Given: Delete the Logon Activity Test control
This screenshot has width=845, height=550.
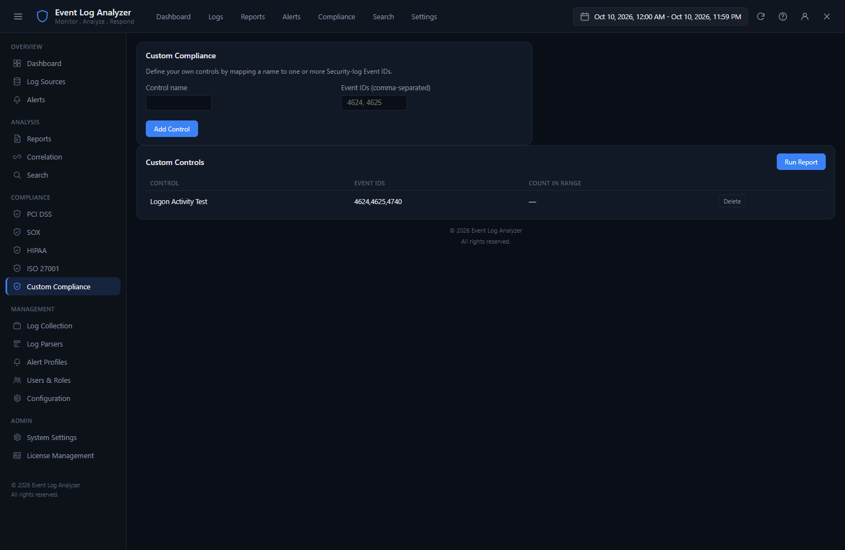Looking at the screenshot, I should (732, 201).
